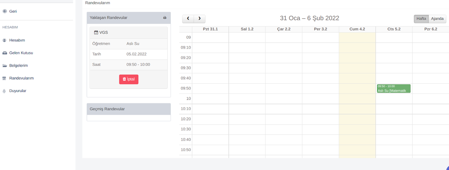Print upcoming appointments with printer icon
Screen dimensions: 449x170
coord(165,18)
